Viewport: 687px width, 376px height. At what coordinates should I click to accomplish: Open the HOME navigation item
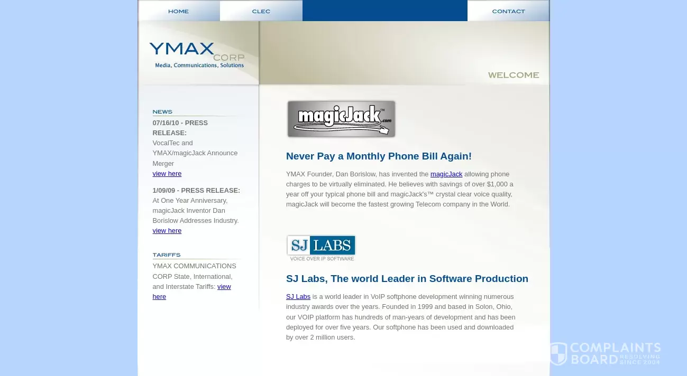click(178, 11)
